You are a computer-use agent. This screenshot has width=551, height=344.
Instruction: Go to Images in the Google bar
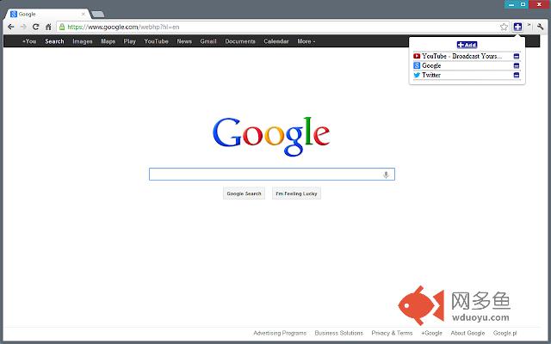[x=83, y=41]
